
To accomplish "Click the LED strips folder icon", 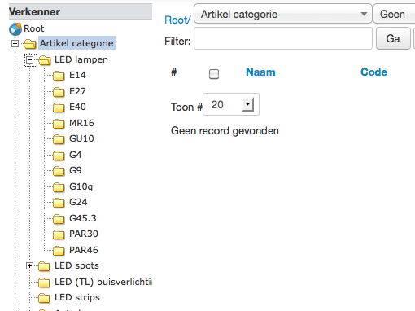I will coord(44,298).
